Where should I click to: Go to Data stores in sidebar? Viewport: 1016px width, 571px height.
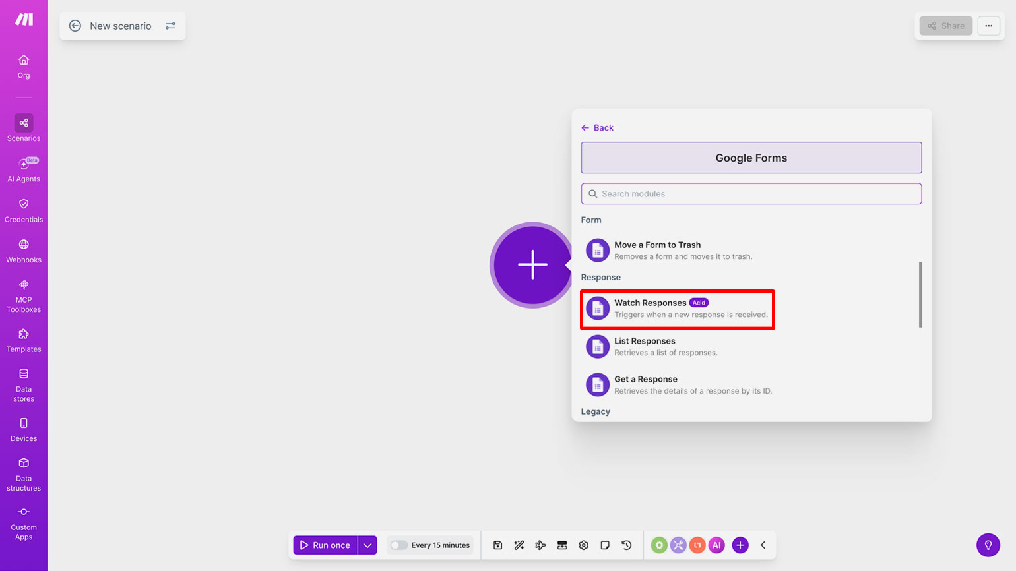point(24,385)
